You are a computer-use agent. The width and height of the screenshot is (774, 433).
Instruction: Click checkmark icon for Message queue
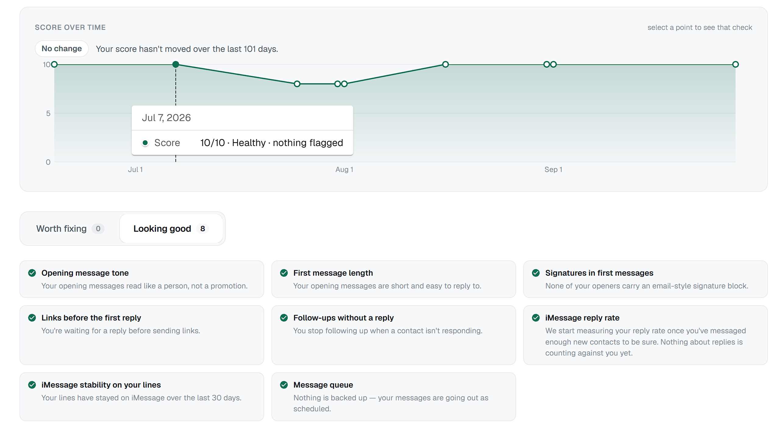pyautogui.click(x=284, y=385)
